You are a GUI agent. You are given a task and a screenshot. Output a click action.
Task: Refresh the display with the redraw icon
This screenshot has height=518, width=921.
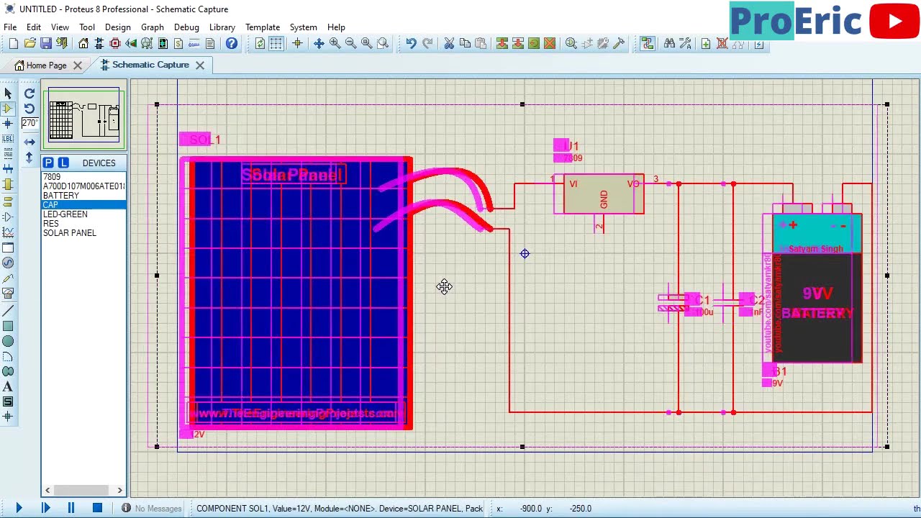coord(260,44)
